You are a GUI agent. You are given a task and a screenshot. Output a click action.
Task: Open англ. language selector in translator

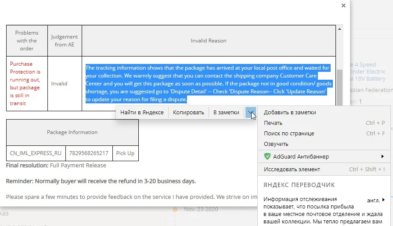tap(376, 200)
